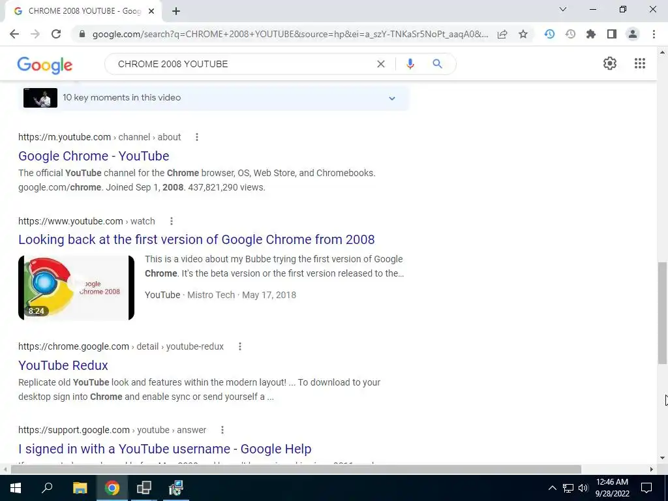668x501 pixels.
Task: Click the scroll right arrow button
Action: click(651, 469)
